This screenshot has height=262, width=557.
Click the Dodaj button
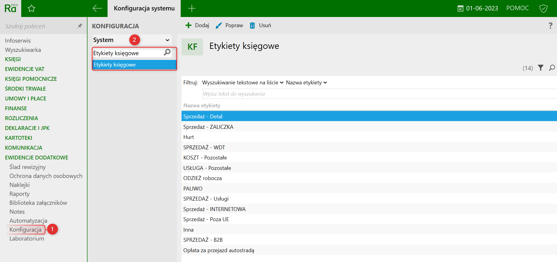[x=197, y=25]
